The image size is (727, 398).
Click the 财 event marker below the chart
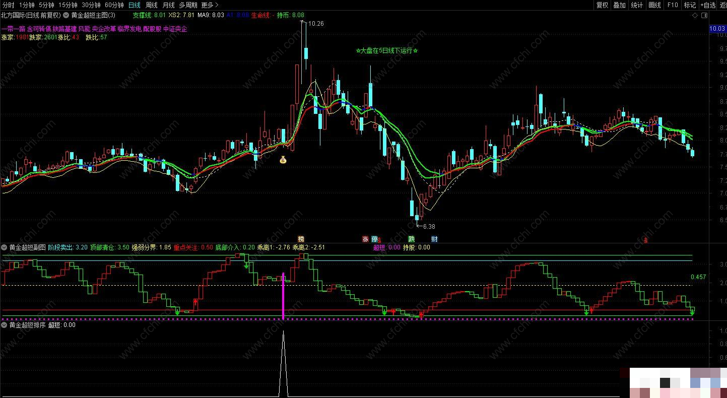pos(434,239)
